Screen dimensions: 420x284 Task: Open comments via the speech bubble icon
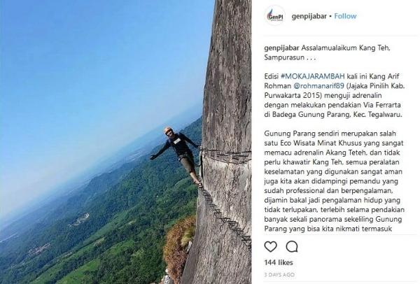(x=292, y=246)
